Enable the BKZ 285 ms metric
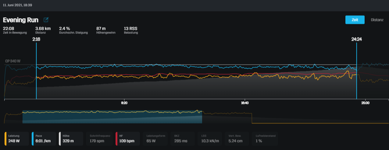Image resolution: width=389 pixels, height=150 pixels. (x=183, y=139)
